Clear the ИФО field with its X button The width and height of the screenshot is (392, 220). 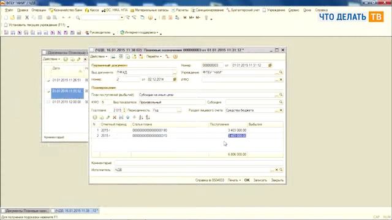pyautogui.click(x=281, y=79)
